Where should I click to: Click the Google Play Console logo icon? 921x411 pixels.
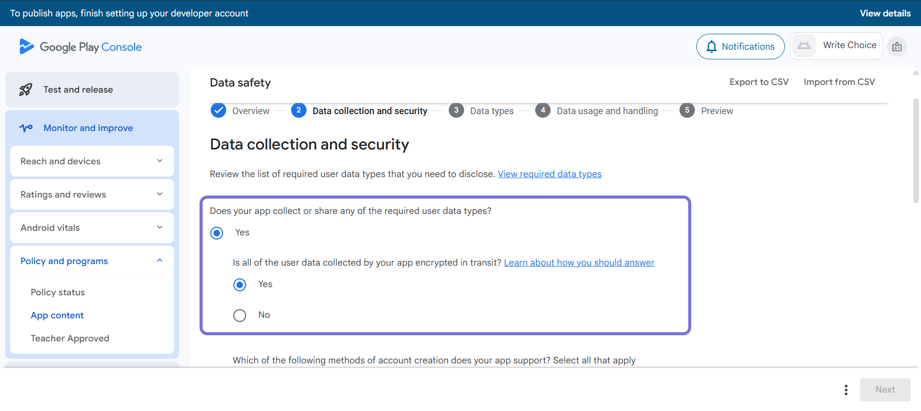pos(27,47)
